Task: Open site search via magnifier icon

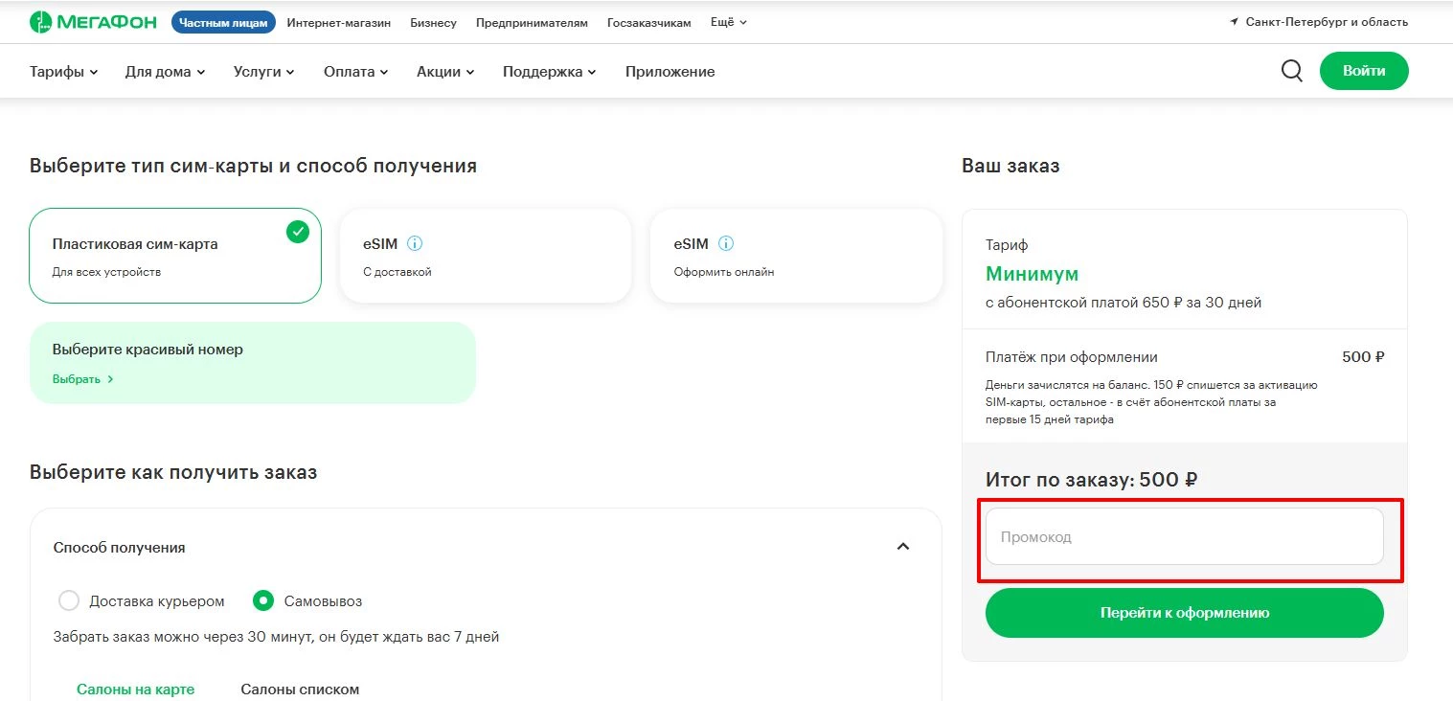Action: click(1291, 70)
